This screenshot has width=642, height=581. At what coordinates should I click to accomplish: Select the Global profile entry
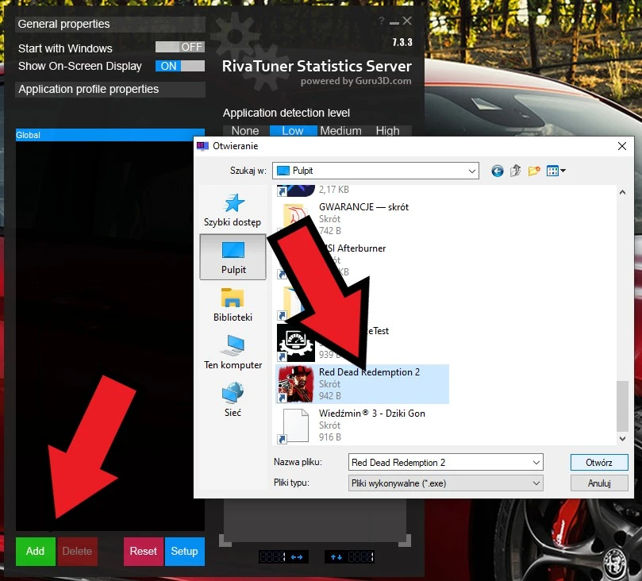point(110,135)
